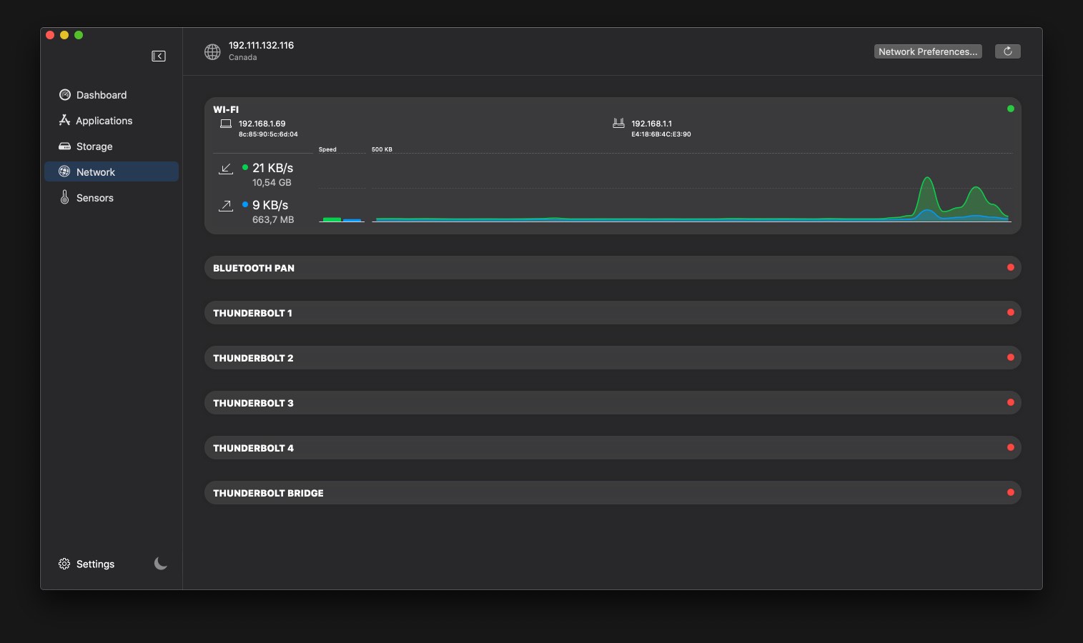The image size is (1083, 643).
Task: Click Thunderbolt 1 red status dot
Action: click(x=1011, y=312)
